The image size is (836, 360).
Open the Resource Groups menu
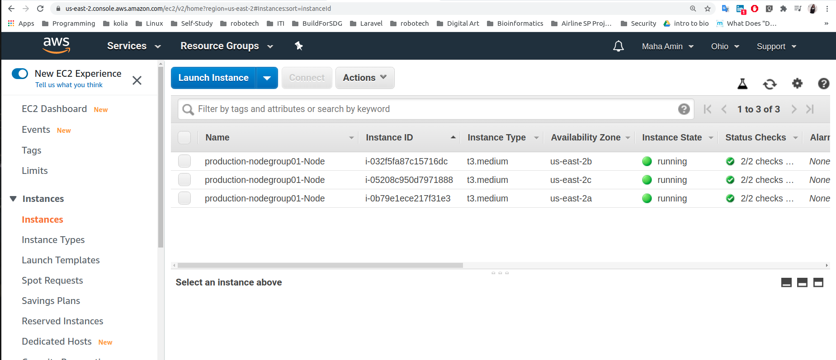(227, 46)
